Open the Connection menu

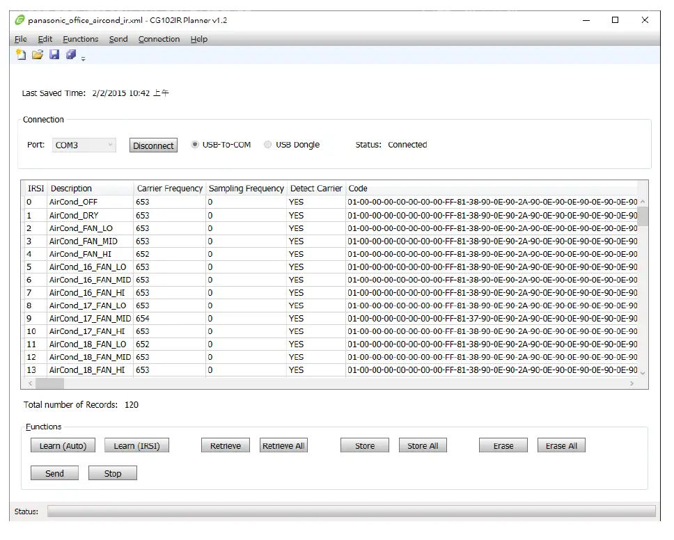159,39
